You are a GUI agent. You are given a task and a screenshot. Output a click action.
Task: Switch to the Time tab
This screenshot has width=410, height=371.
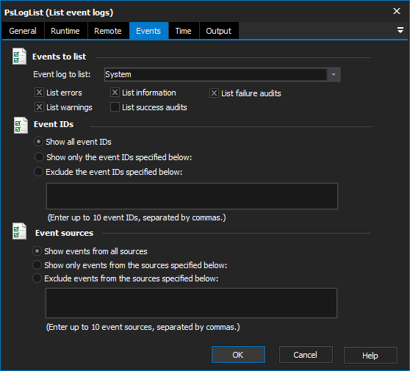click(184, 31)
